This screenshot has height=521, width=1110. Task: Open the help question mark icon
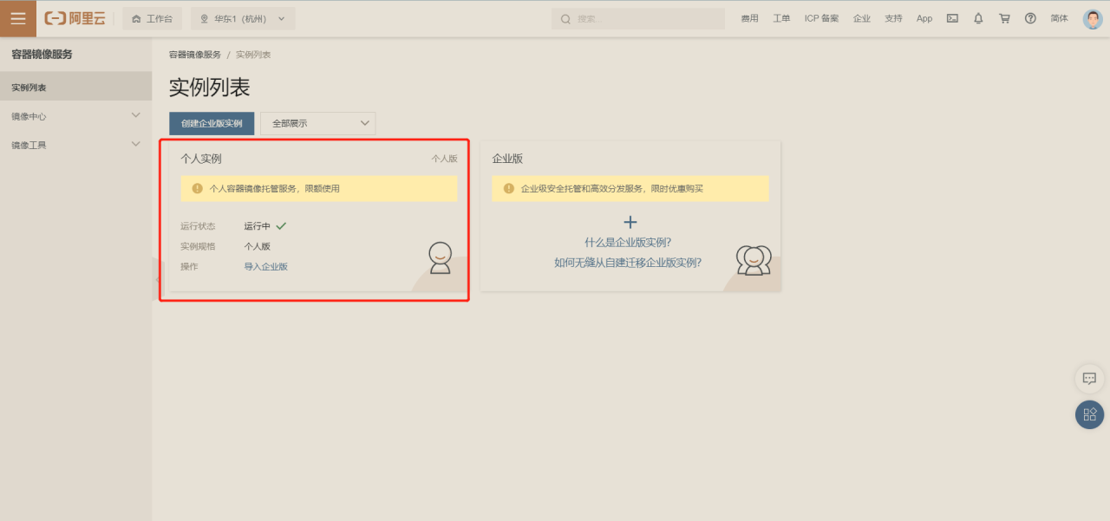[x=1029, y=17]
